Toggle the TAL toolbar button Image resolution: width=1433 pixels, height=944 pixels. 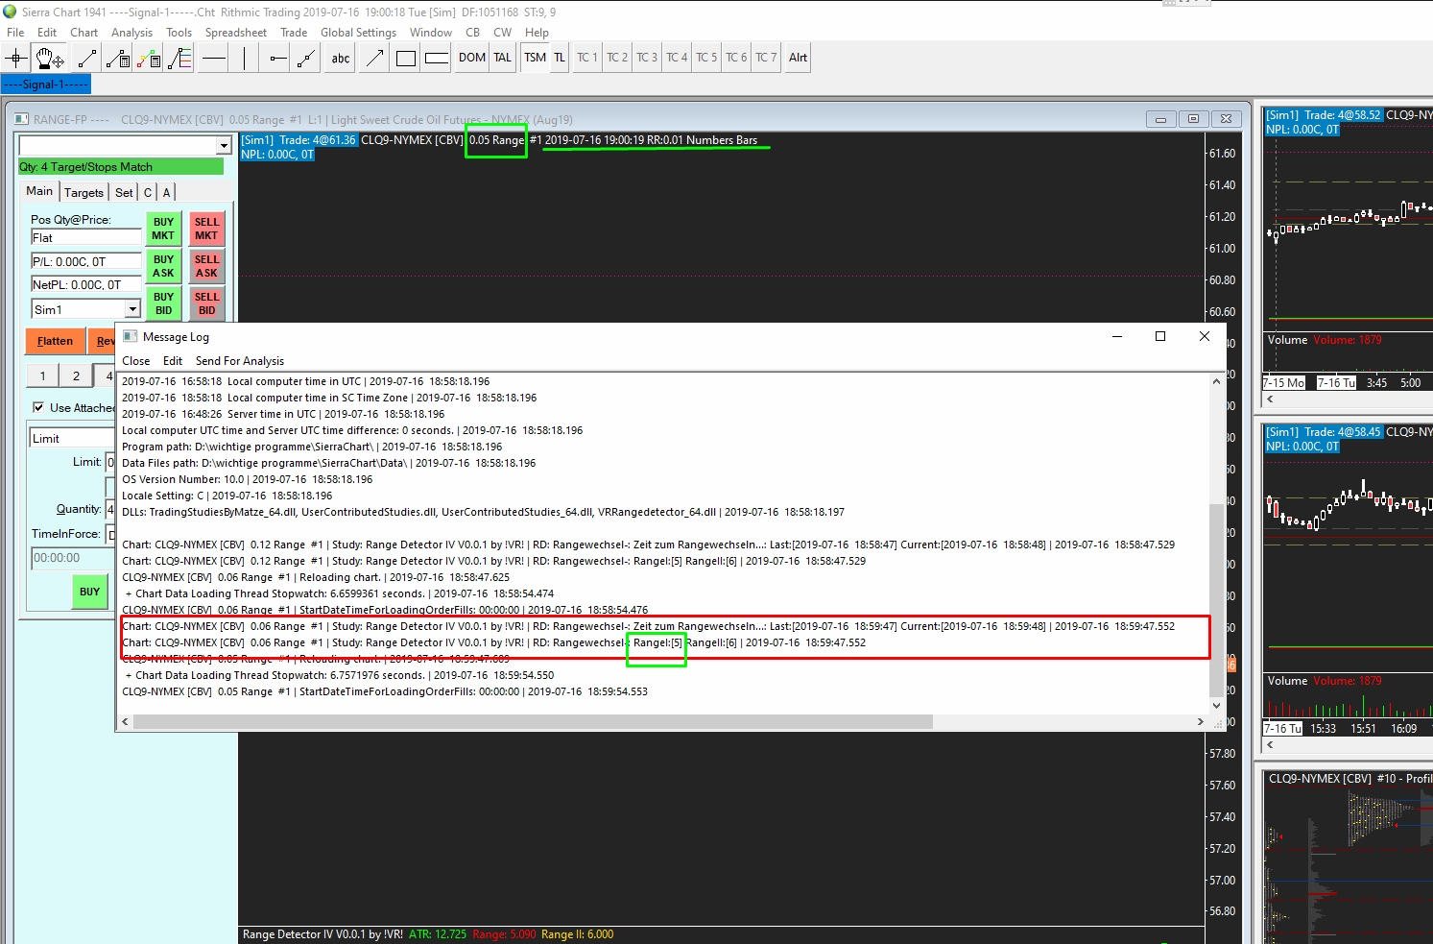tap(503, 58)
